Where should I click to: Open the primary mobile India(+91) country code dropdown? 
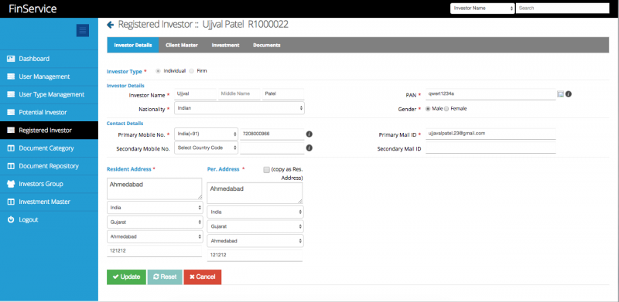(206, 134)
